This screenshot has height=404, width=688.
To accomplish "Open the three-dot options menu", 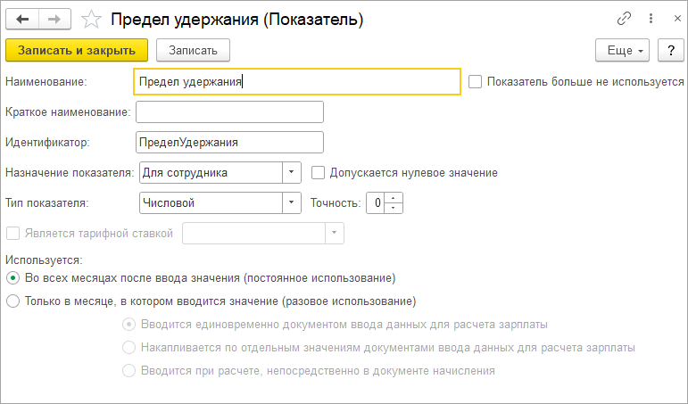I will [x=651, y=19].
